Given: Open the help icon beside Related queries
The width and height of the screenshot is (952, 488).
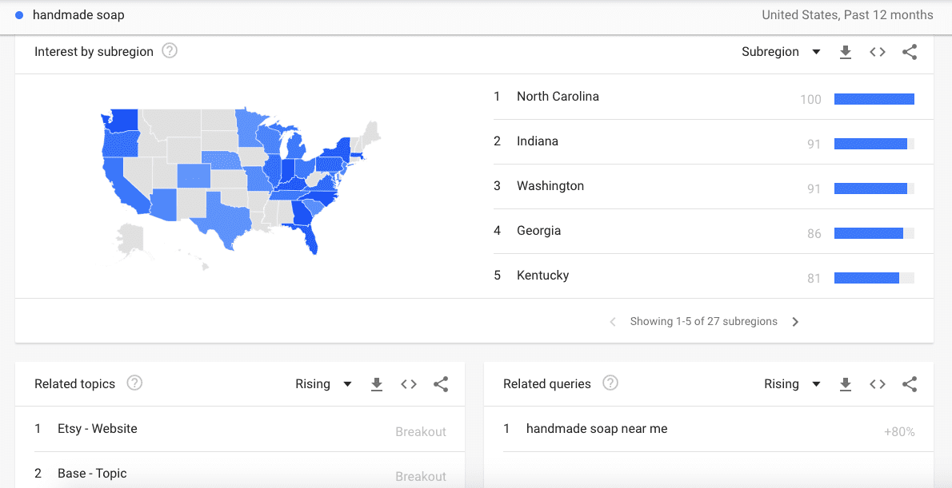Looking at the screenshot, I should tap(610, 383).
